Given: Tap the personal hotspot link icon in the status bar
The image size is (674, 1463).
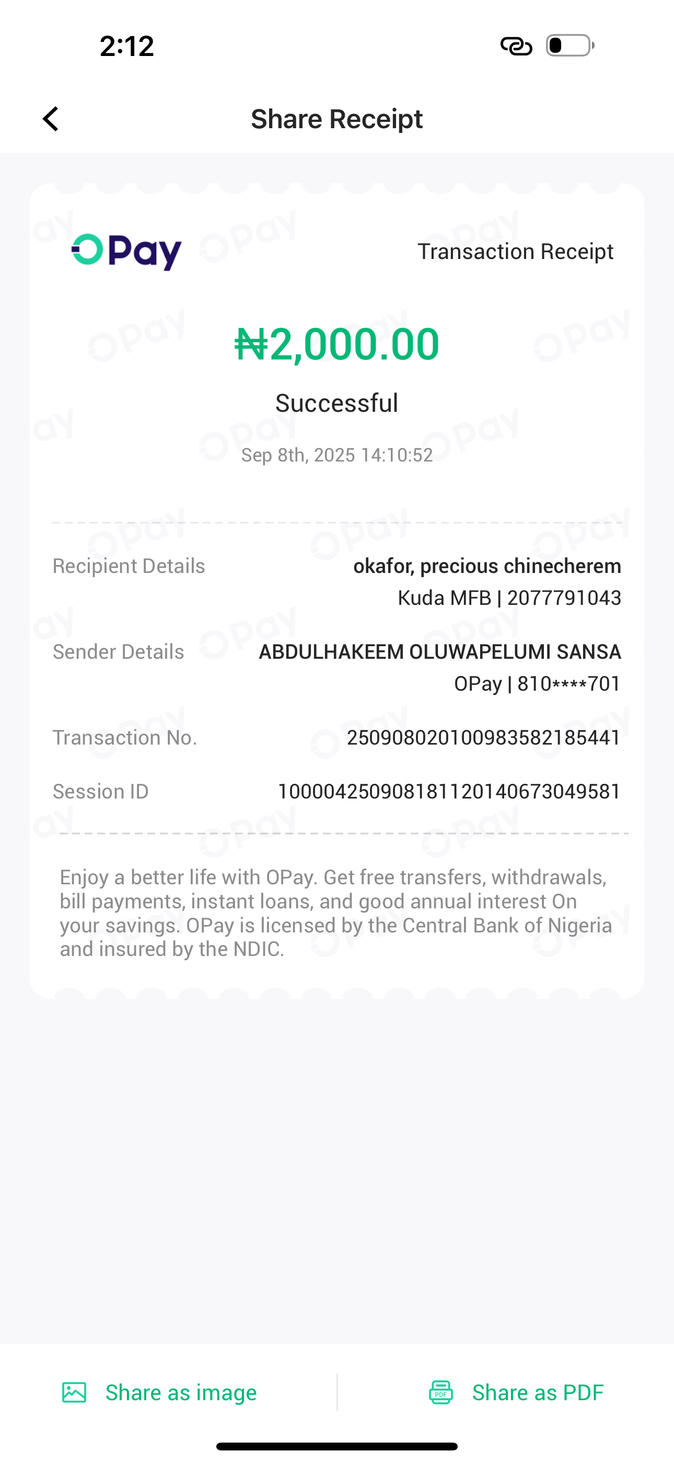Looking at the screenshot, I should [x=516, y=46].
